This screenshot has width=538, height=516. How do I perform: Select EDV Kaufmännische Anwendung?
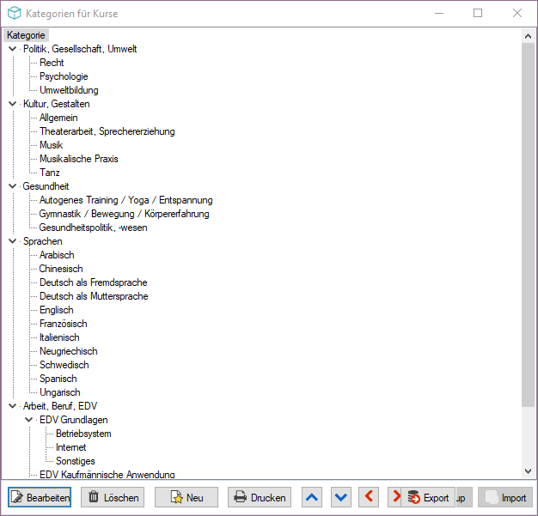107,475
